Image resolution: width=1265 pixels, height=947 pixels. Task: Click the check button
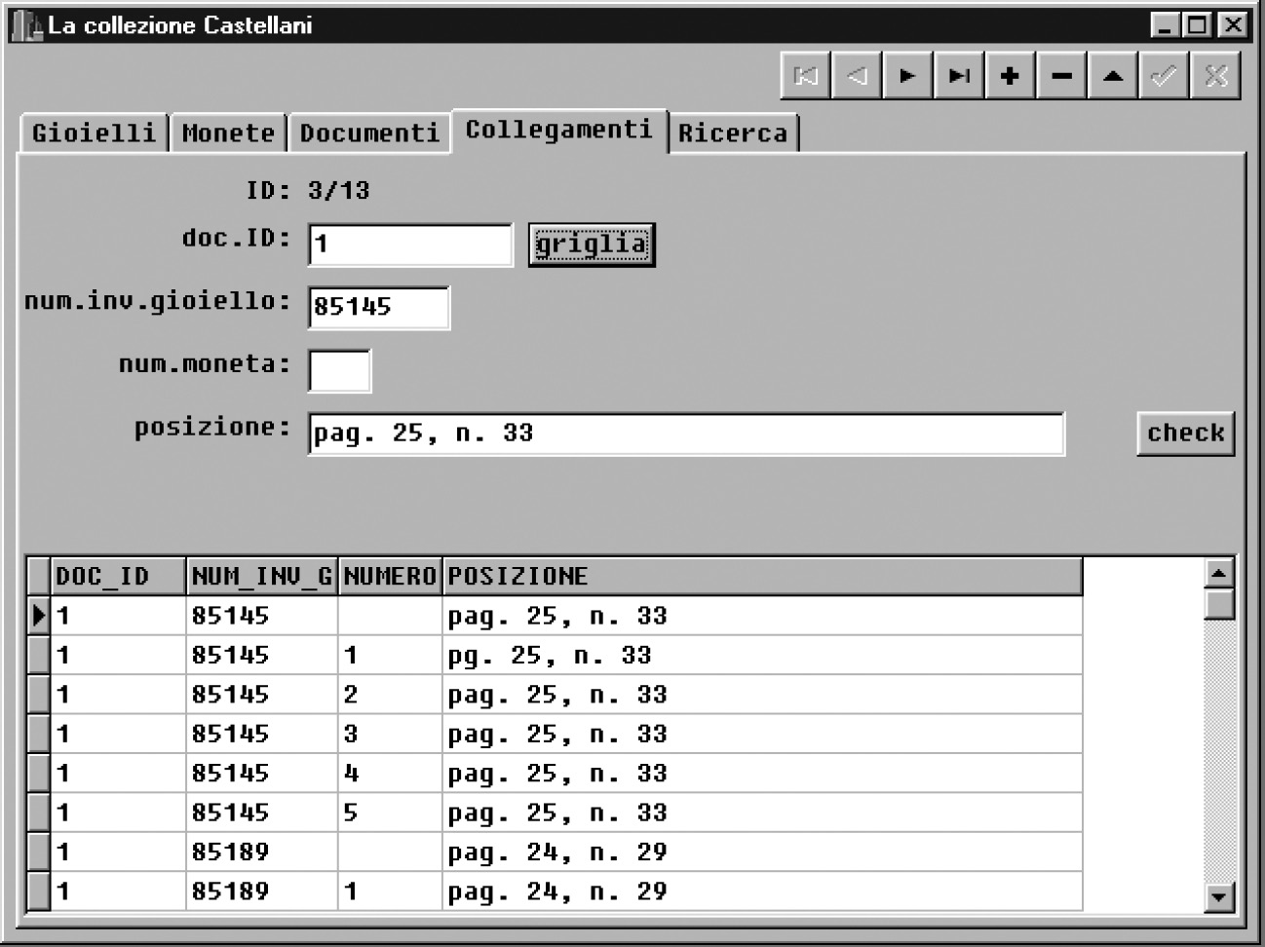[x=1185, y=434]
